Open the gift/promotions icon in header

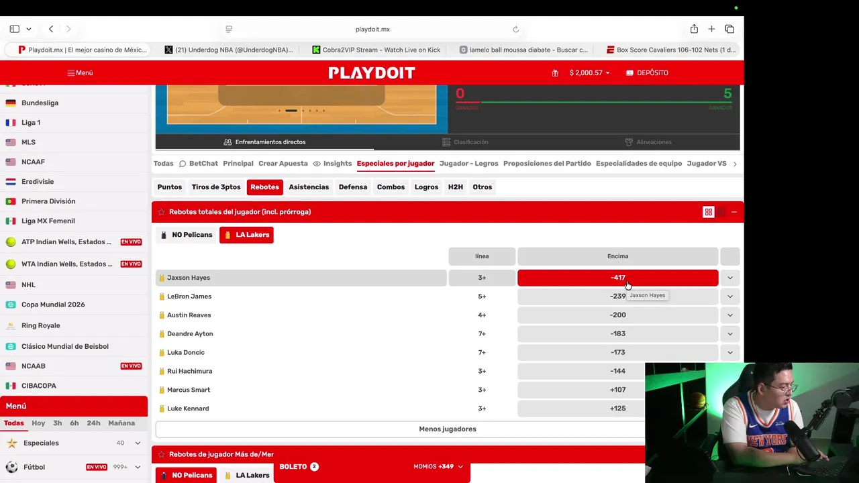point(555,72)
